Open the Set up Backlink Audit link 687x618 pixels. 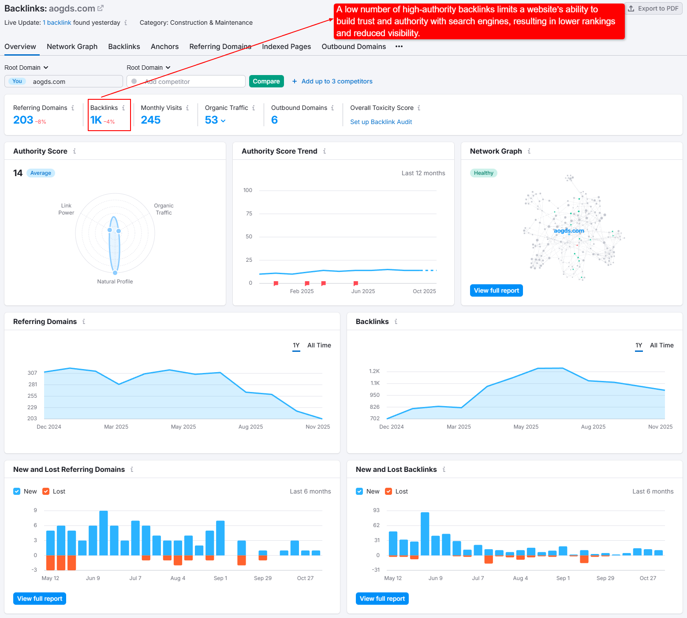[381, 122]
